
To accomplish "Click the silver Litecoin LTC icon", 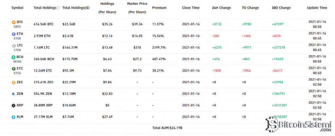I will click(14, 46).
